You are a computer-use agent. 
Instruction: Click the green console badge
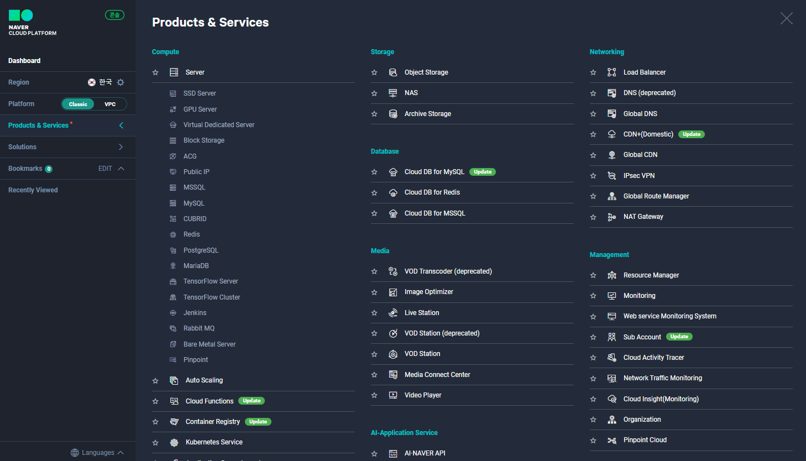(x=114, y=15)
